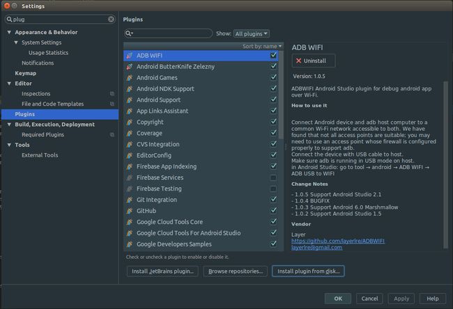Click the Android NDK Support plugin icon
453x309 pixels.
coord(130,89)
